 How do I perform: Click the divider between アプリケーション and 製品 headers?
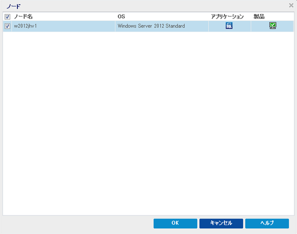click(x=251, y=16)
